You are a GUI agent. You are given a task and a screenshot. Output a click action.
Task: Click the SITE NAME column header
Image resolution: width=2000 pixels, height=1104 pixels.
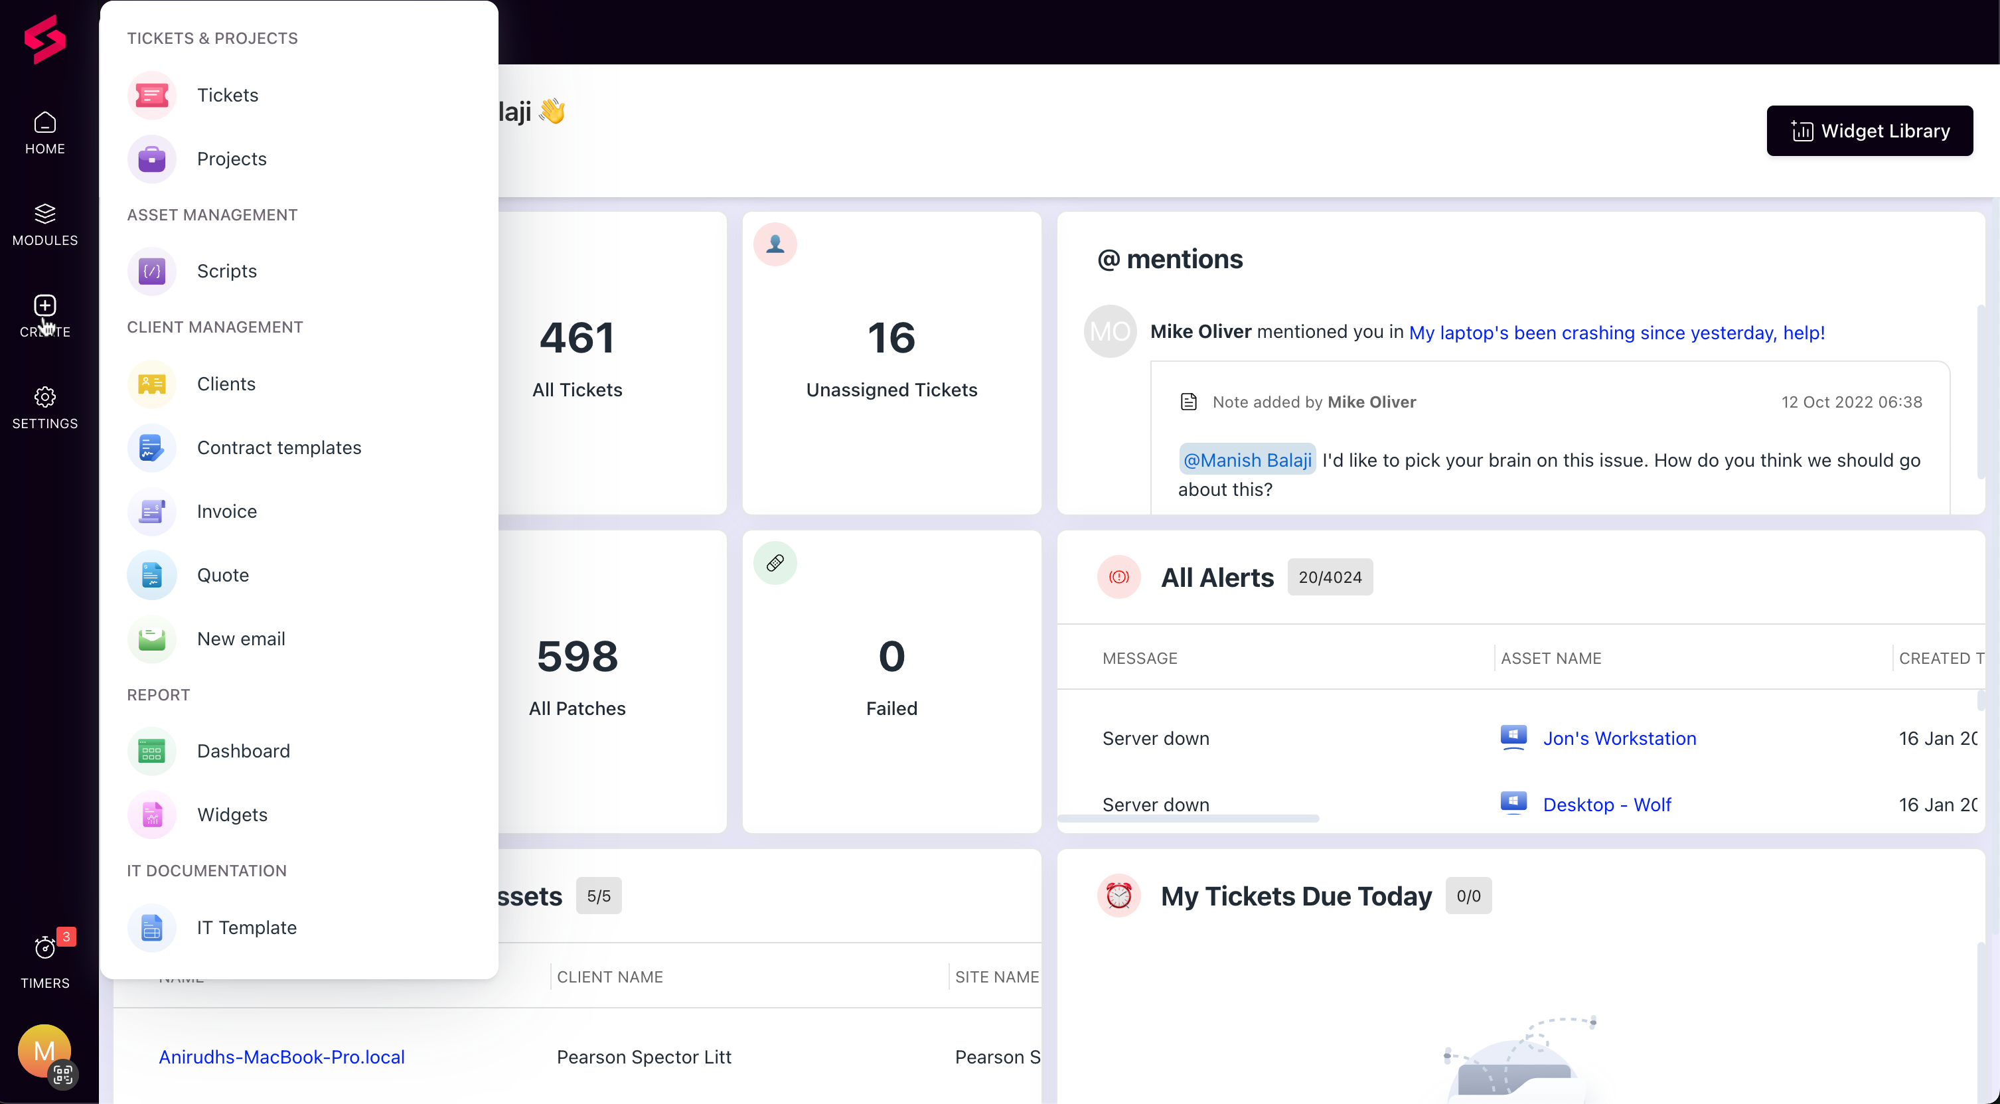tap(997, 977)
